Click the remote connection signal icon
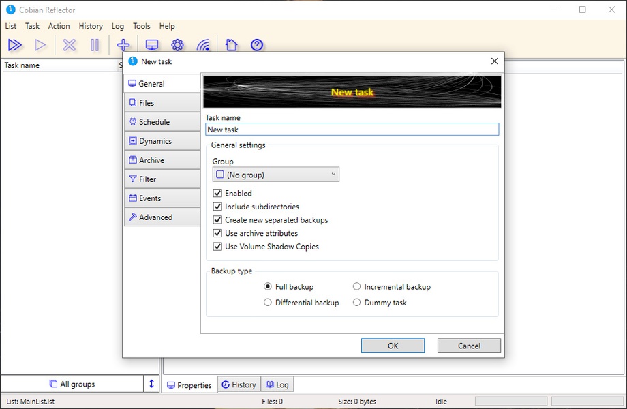Image resolution: width=627 pixels, height=409 pixels. tap(203, 45)
